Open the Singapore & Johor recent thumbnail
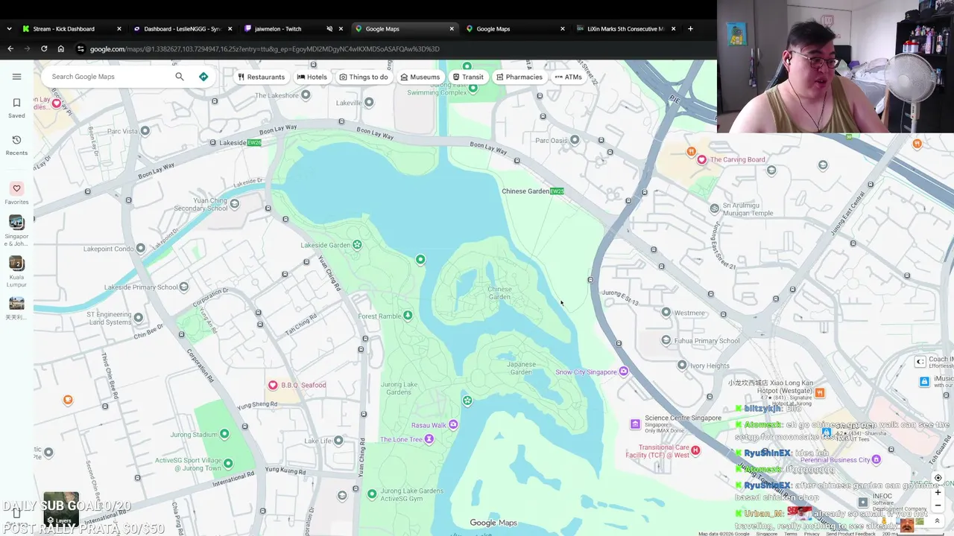The width and height of the screenshot is (954, 536). [x=16, y=223]
